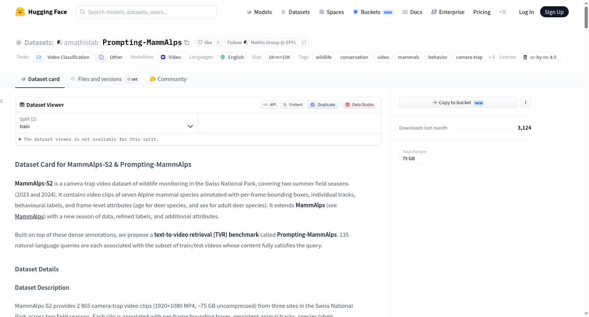Click the amathislab organization avatar icon

(x=60, y=42)
